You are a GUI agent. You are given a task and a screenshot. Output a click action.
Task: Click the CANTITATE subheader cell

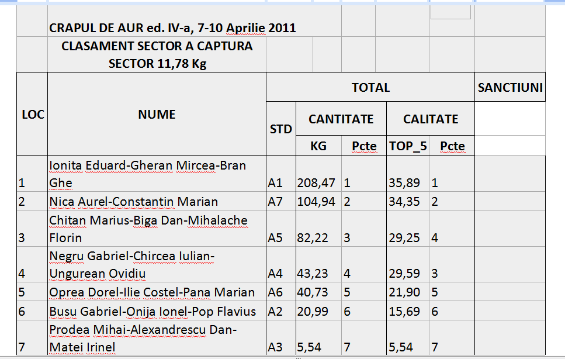pyautogui.click(x=341, y=119)
